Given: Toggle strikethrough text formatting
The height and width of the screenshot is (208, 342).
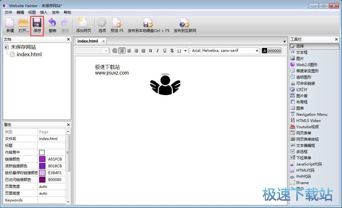Looking at the screenshot, I should (172, 51).
